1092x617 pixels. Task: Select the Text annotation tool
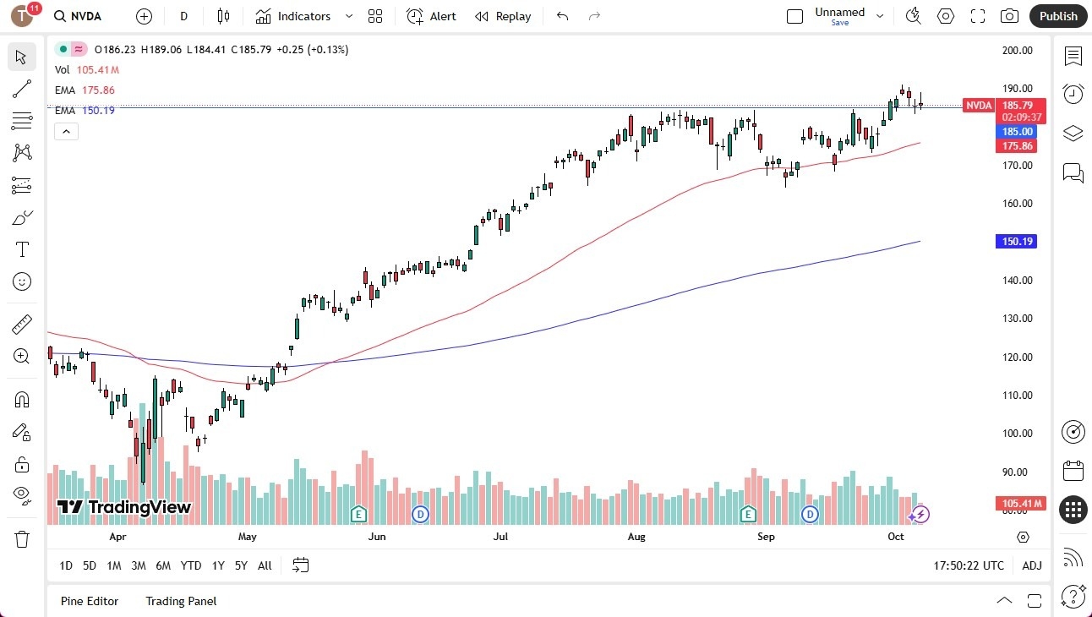pos(22,248)
